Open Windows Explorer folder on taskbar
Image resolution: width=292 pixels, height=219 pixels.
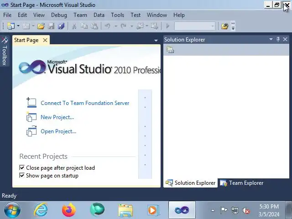coord(125,210)
